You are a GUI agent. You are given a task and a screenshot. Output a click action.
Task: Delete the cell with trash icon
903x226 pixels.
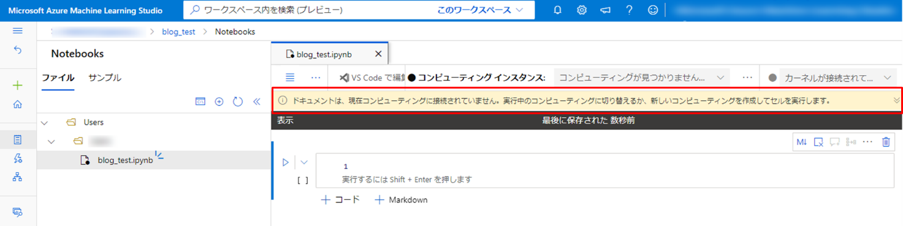886,142
